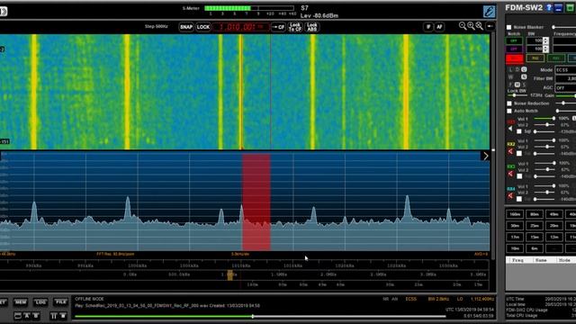Enable RX2 squelch checkbox
576x324 pixels.
point(519,153)
